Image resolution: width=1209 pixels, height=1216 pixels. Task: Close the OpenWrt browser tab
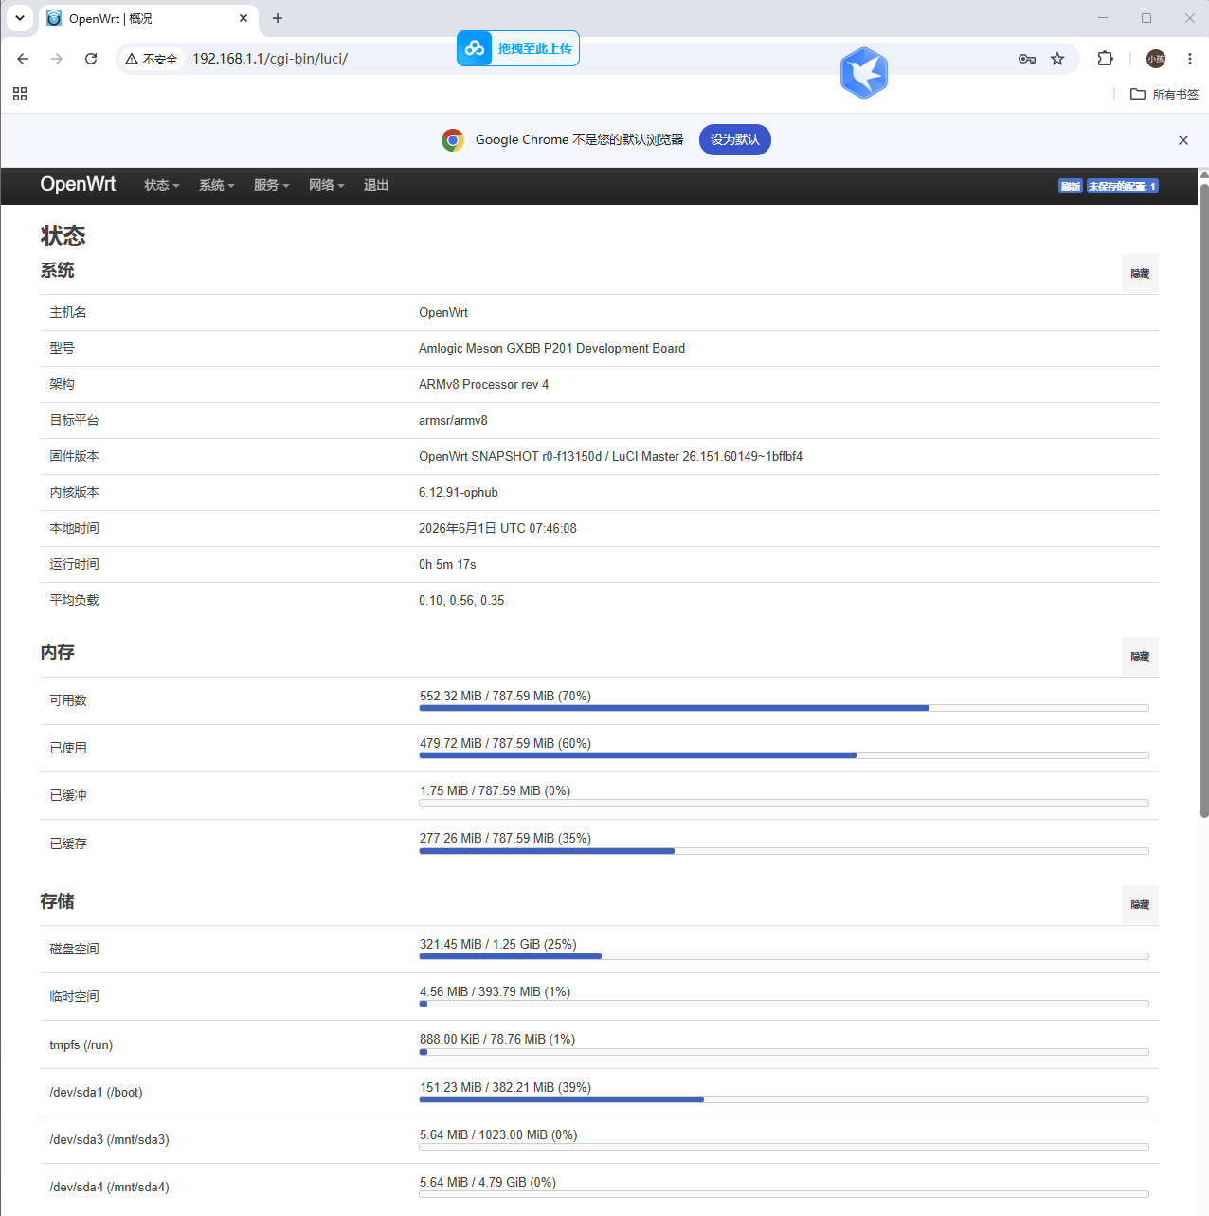(x=244, y=18)
